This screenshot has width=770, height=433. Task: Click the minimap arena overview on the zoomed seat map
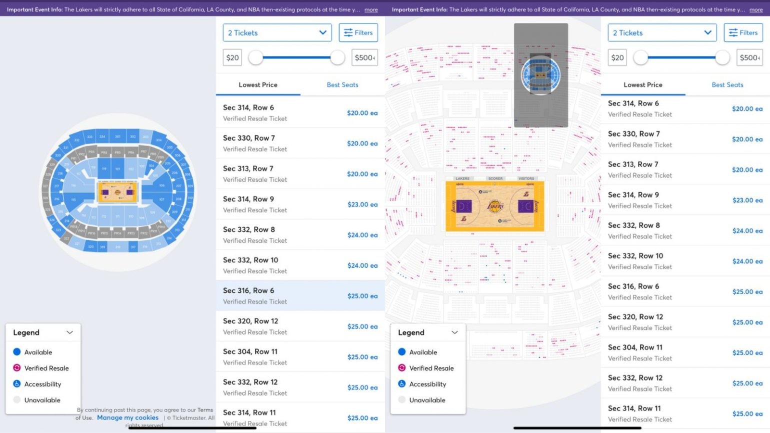540,75
